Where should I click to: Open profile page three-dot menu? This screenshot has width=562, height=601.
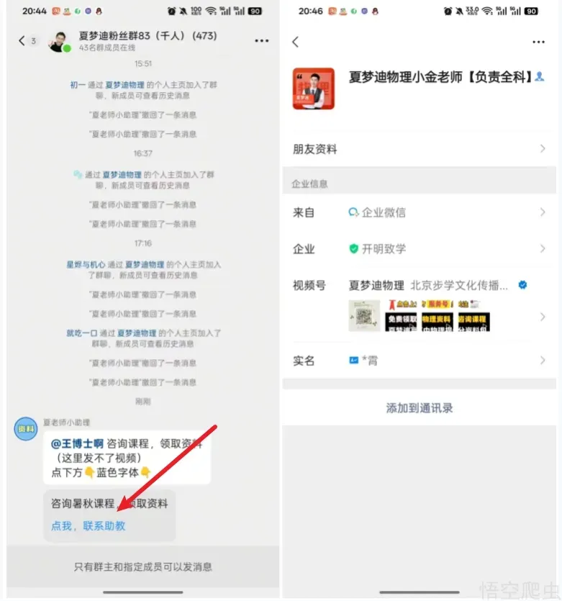pos(538,42)
